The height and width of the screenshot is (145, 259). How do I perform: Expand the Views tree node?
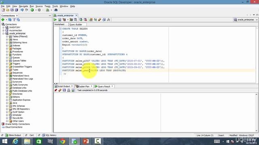pos(7,39)
